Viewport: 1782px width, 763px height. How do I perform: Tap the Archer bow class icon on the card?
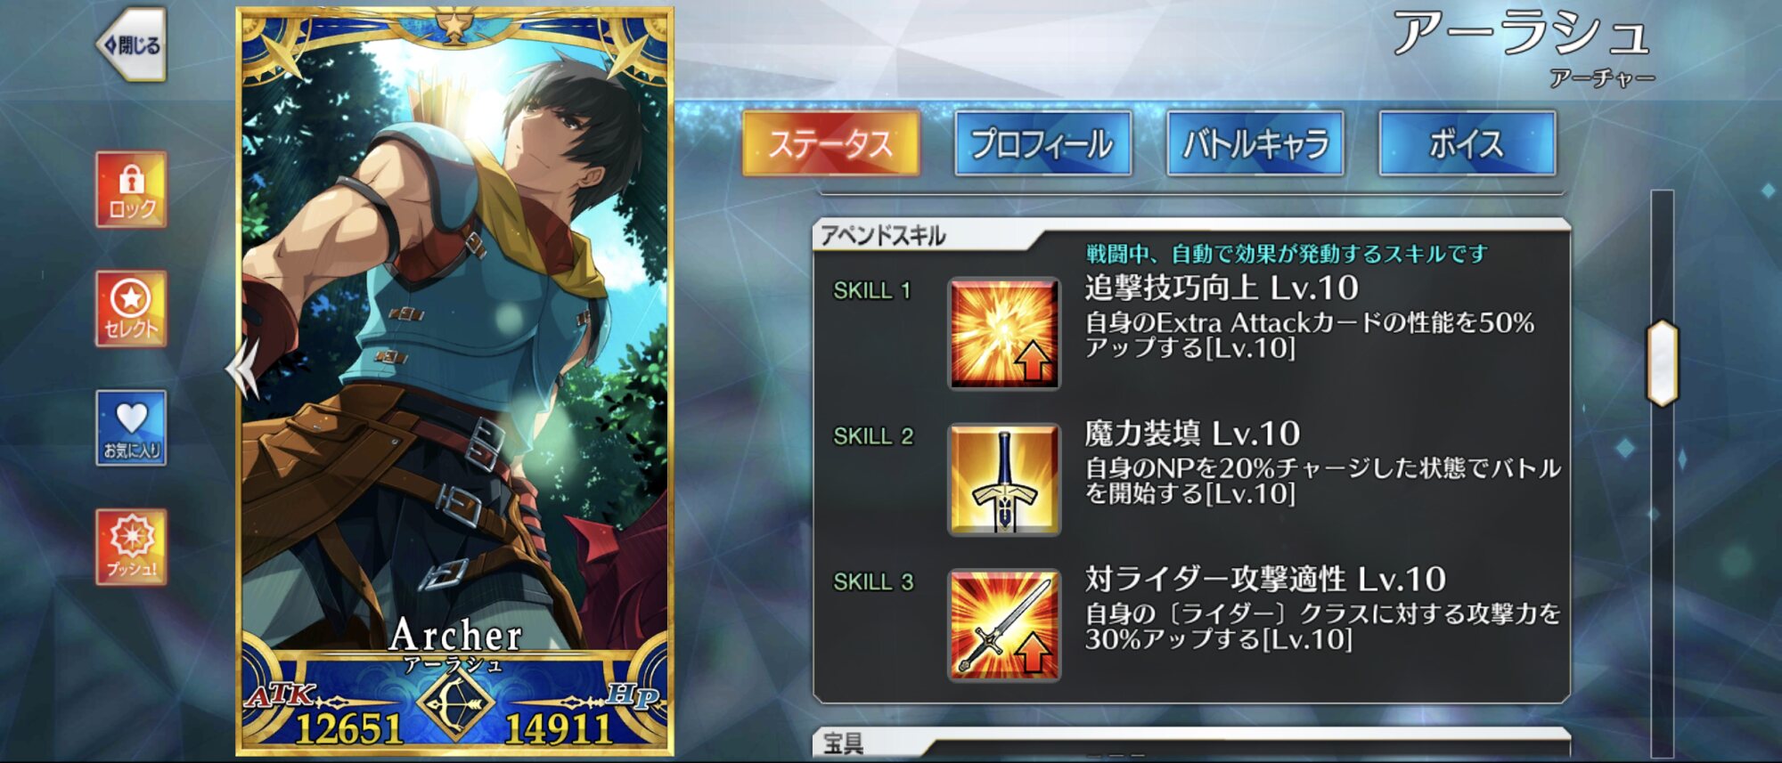455,705
